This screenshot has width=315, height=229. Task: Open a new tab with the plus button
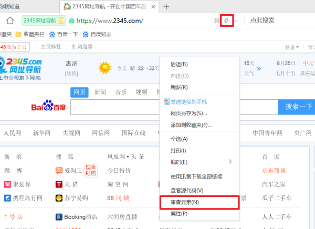(x=166, y=7)
